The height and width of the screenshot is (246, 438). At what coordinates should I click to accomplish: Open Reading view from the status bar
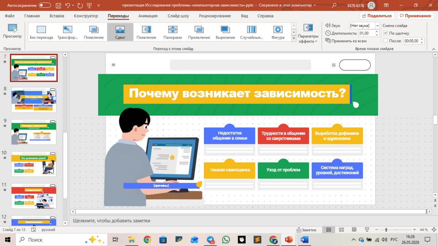[x=354, y=230]
